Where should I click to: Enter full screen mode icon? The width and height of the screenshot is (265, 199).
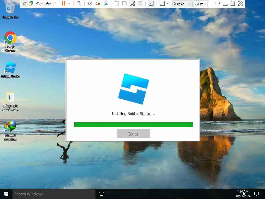pyautogui.click(x=132, y=3)
